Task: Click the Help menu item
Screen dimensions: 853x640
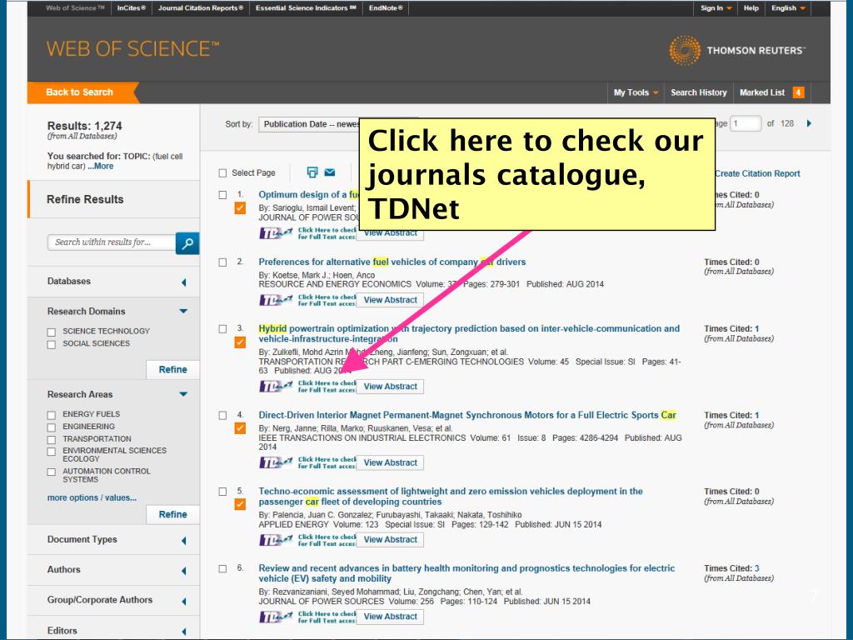Action: point(751,8)
